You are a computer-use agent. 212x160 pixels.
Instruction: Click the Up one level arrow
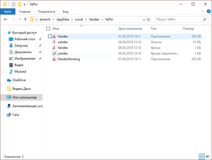[25, 19]
